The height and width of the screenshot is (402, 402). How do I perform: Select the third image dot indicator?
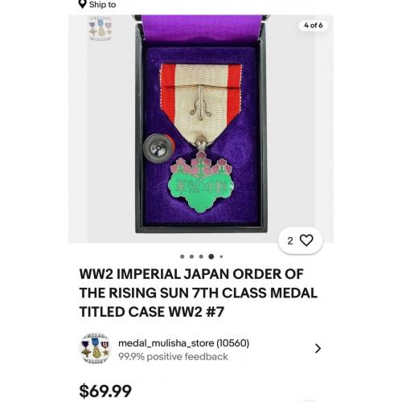[x=201, y=256]
